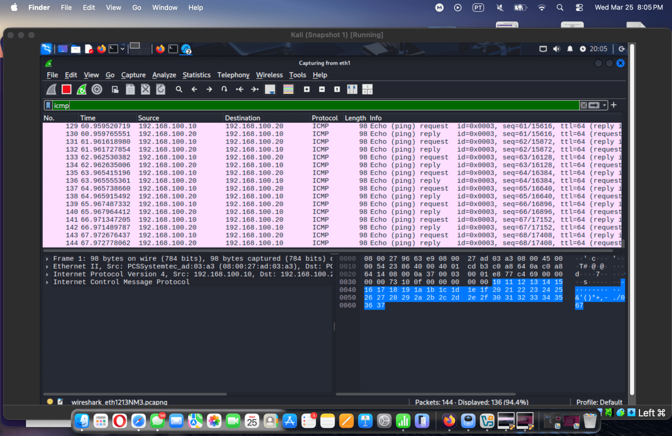The width and height of the screenshot is (672, 436).
Task: Close capture file icon in toolbar
Action: (145, 90)
